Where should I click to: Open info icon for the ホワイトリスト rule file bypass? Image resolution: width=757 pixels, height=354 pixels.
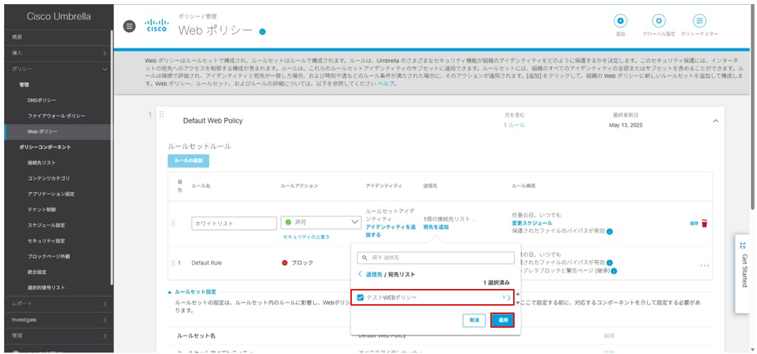[609, 232]
